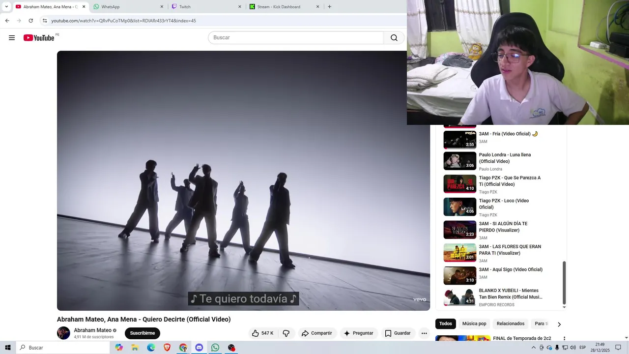Open WhatsApp from the taskbar
Image resolution: width=629 pixels, height=354 pixels.
pos(215,348)
